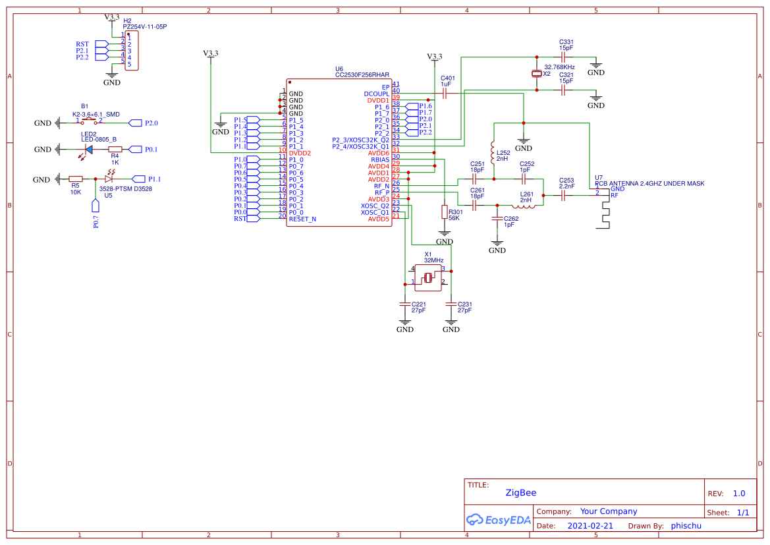Click the EasyEDA cloud logo
Screen dimensions: 770x545
click(476, 520)
